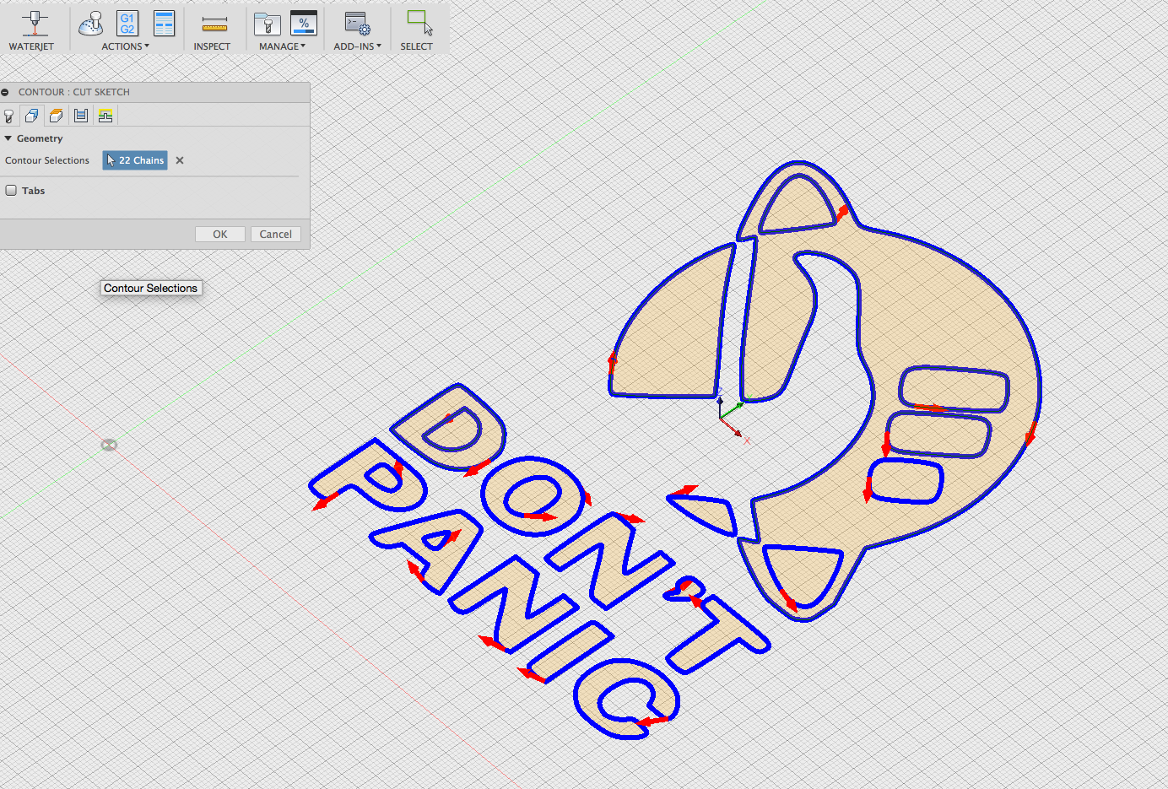Click the Simulate toolpath icon

[x=91, y=23]
